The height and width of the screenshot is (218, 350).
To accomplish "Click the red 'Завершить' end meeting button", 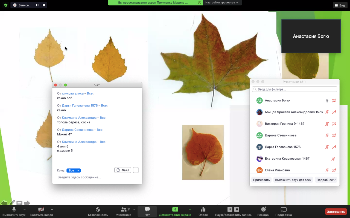I will point(336,212).
